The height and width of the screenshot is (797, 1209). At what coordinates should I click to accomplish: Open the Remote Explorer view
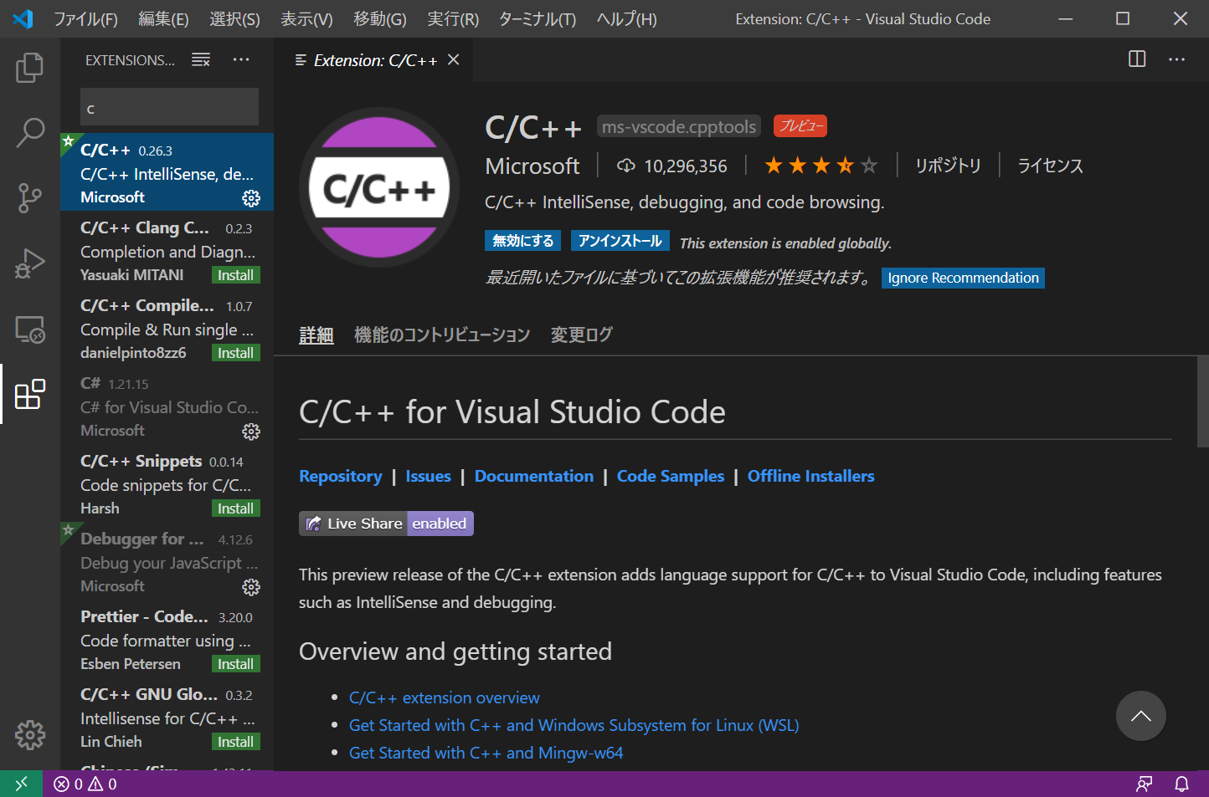pyautogui.click(x=30, y=330)
